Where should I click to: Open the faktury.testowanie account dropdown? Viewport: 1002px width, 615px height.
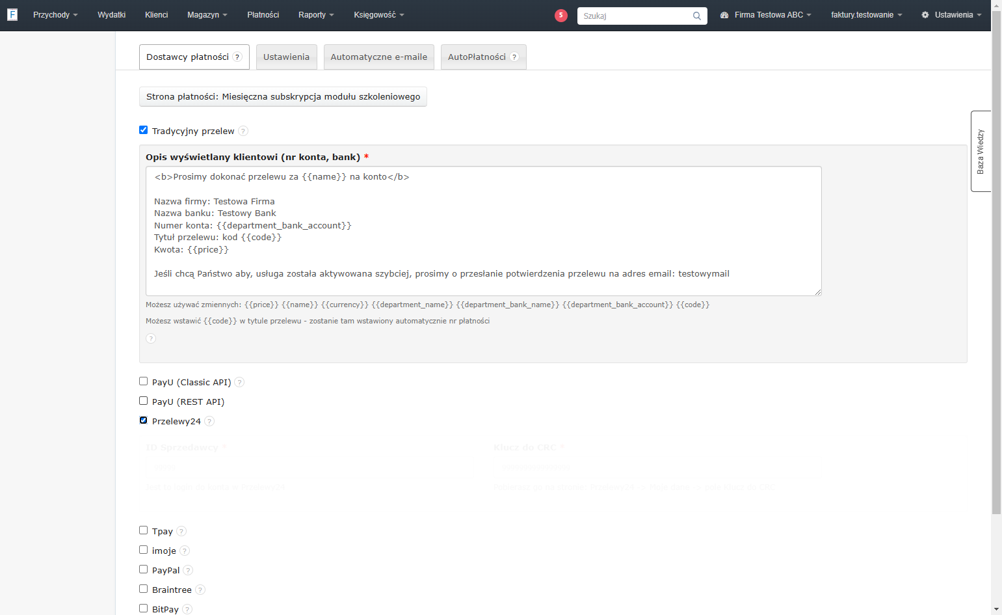click(x=866, y=15)
